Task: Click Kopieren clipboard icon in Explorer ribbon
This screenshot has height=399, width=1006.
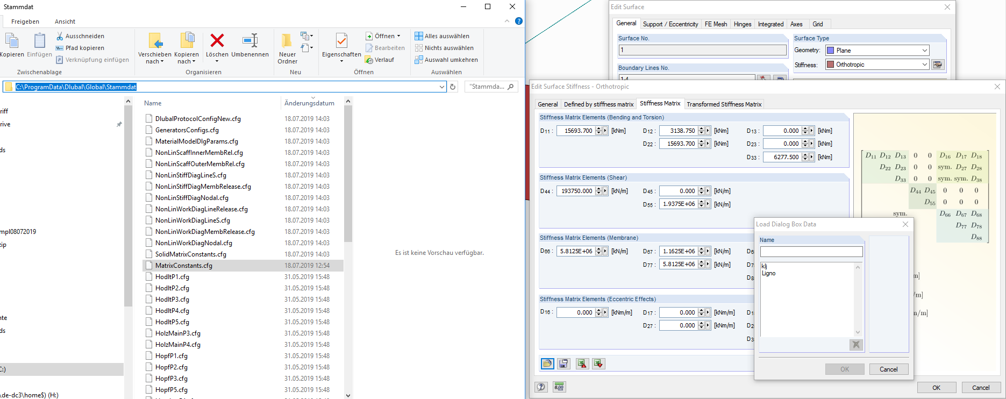Action: coord(11,41)
